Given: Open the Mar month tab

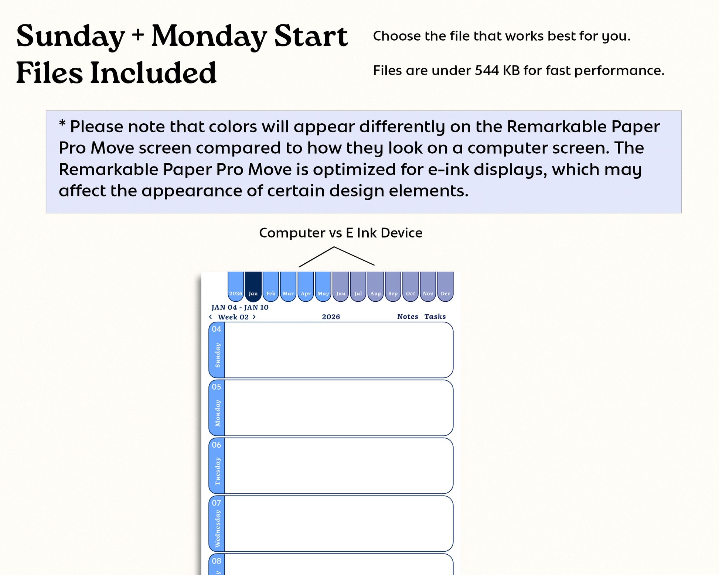Looking at the screenshot, I should [288, 287].
